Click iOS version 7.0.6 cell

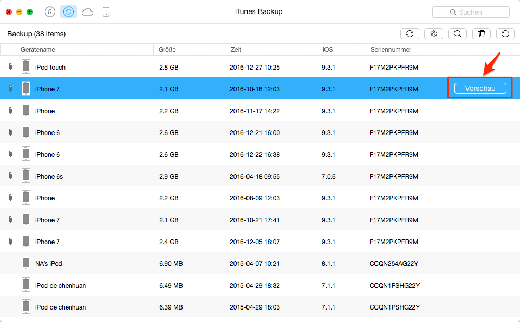pyautogui.click(x=329, y=177)
